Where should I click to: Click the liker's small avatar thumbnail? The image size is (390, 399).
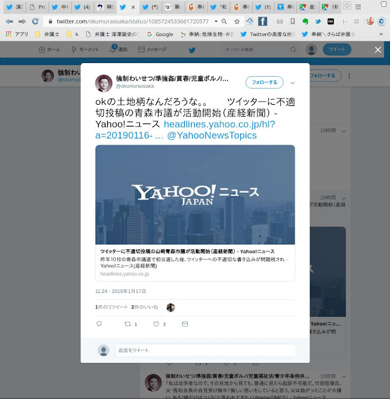[x=171, y=307]
